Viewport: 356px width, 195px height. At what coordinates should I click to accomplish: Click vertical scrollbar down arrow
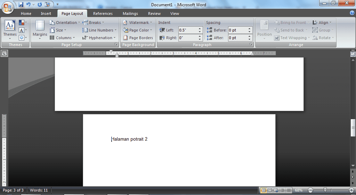353,166
